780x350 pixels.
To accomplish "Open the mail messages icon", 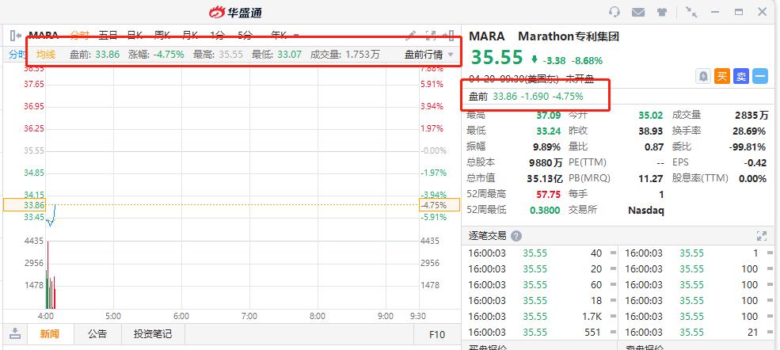I will (638, 12).
